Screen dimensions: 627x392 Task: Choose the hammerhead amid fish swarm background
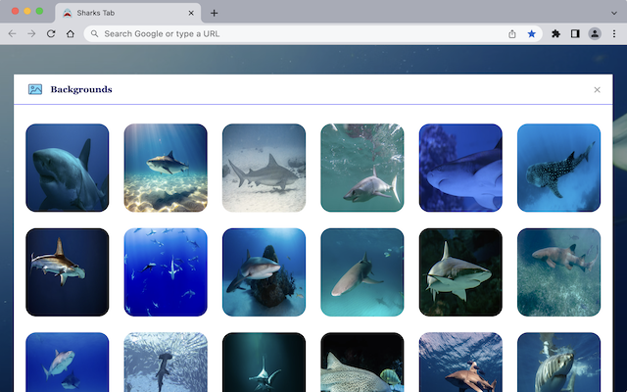click(x=166, y=363)
